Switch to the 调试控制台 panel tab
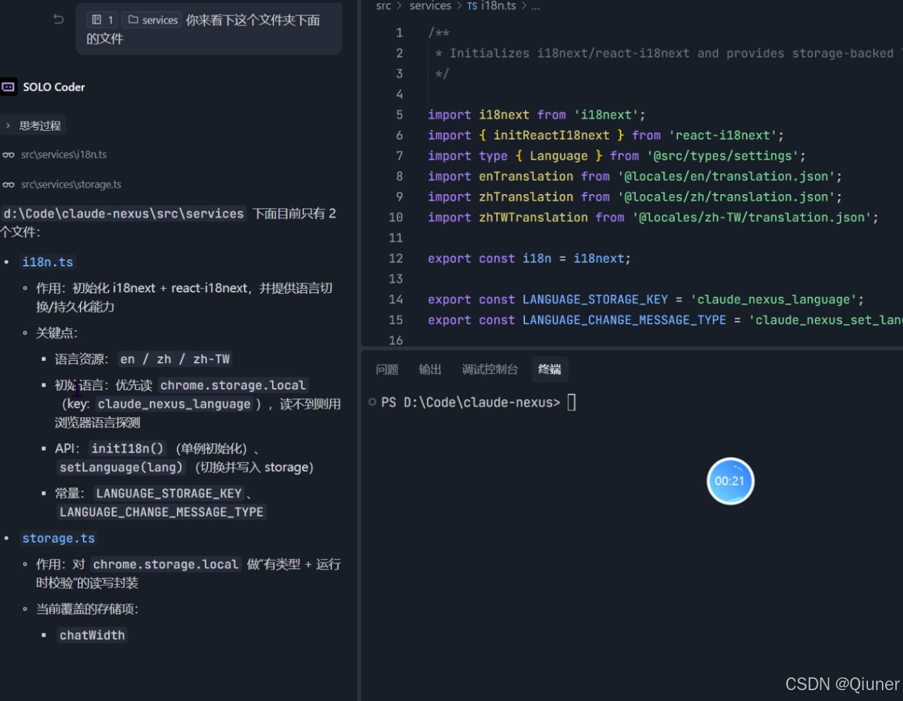The height and width of the screenshot is (701, 903). click(490, 369)
